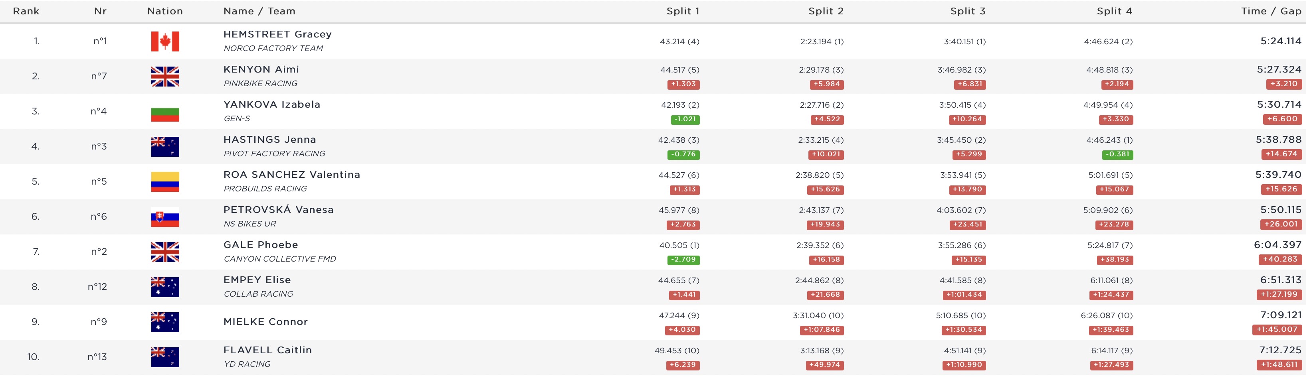Screen dimensions: 1315x382
Task: Click the green -1.021 split badge
Action: [x=685, y=119]
